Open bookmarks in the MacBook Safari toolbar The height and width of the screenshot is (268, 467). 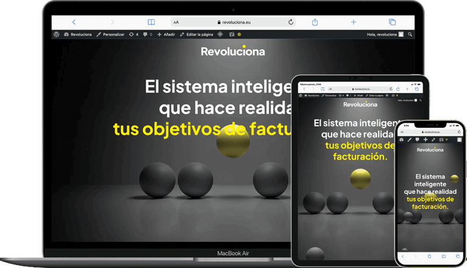(151, 22)
